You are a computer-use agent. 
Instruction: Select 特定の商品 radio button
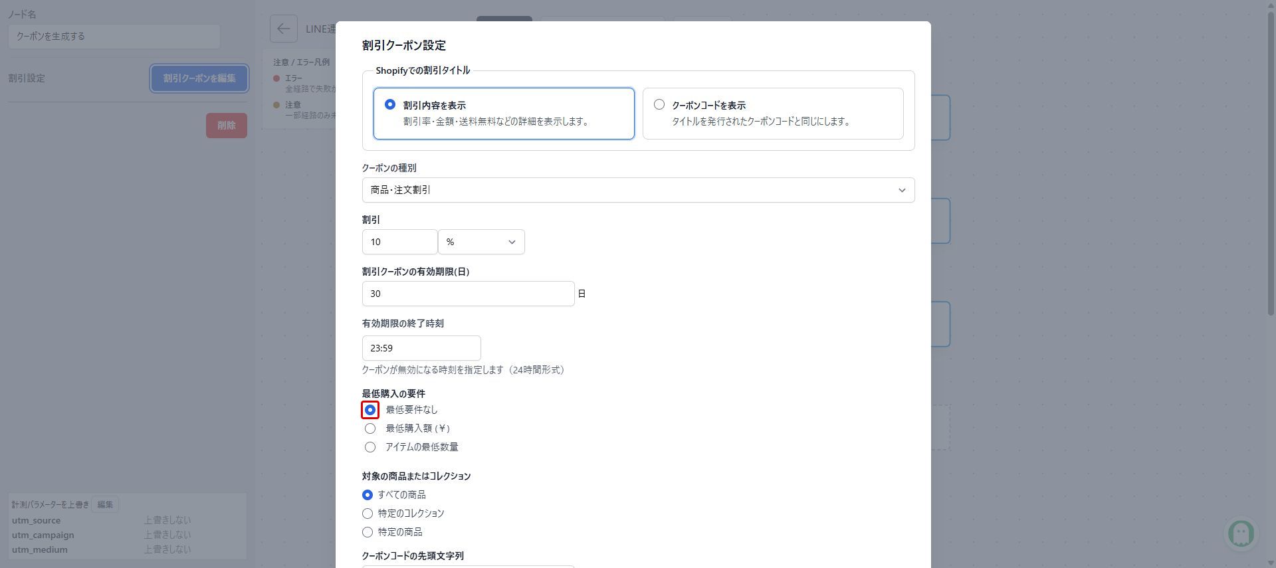click(x=368, y=532)
